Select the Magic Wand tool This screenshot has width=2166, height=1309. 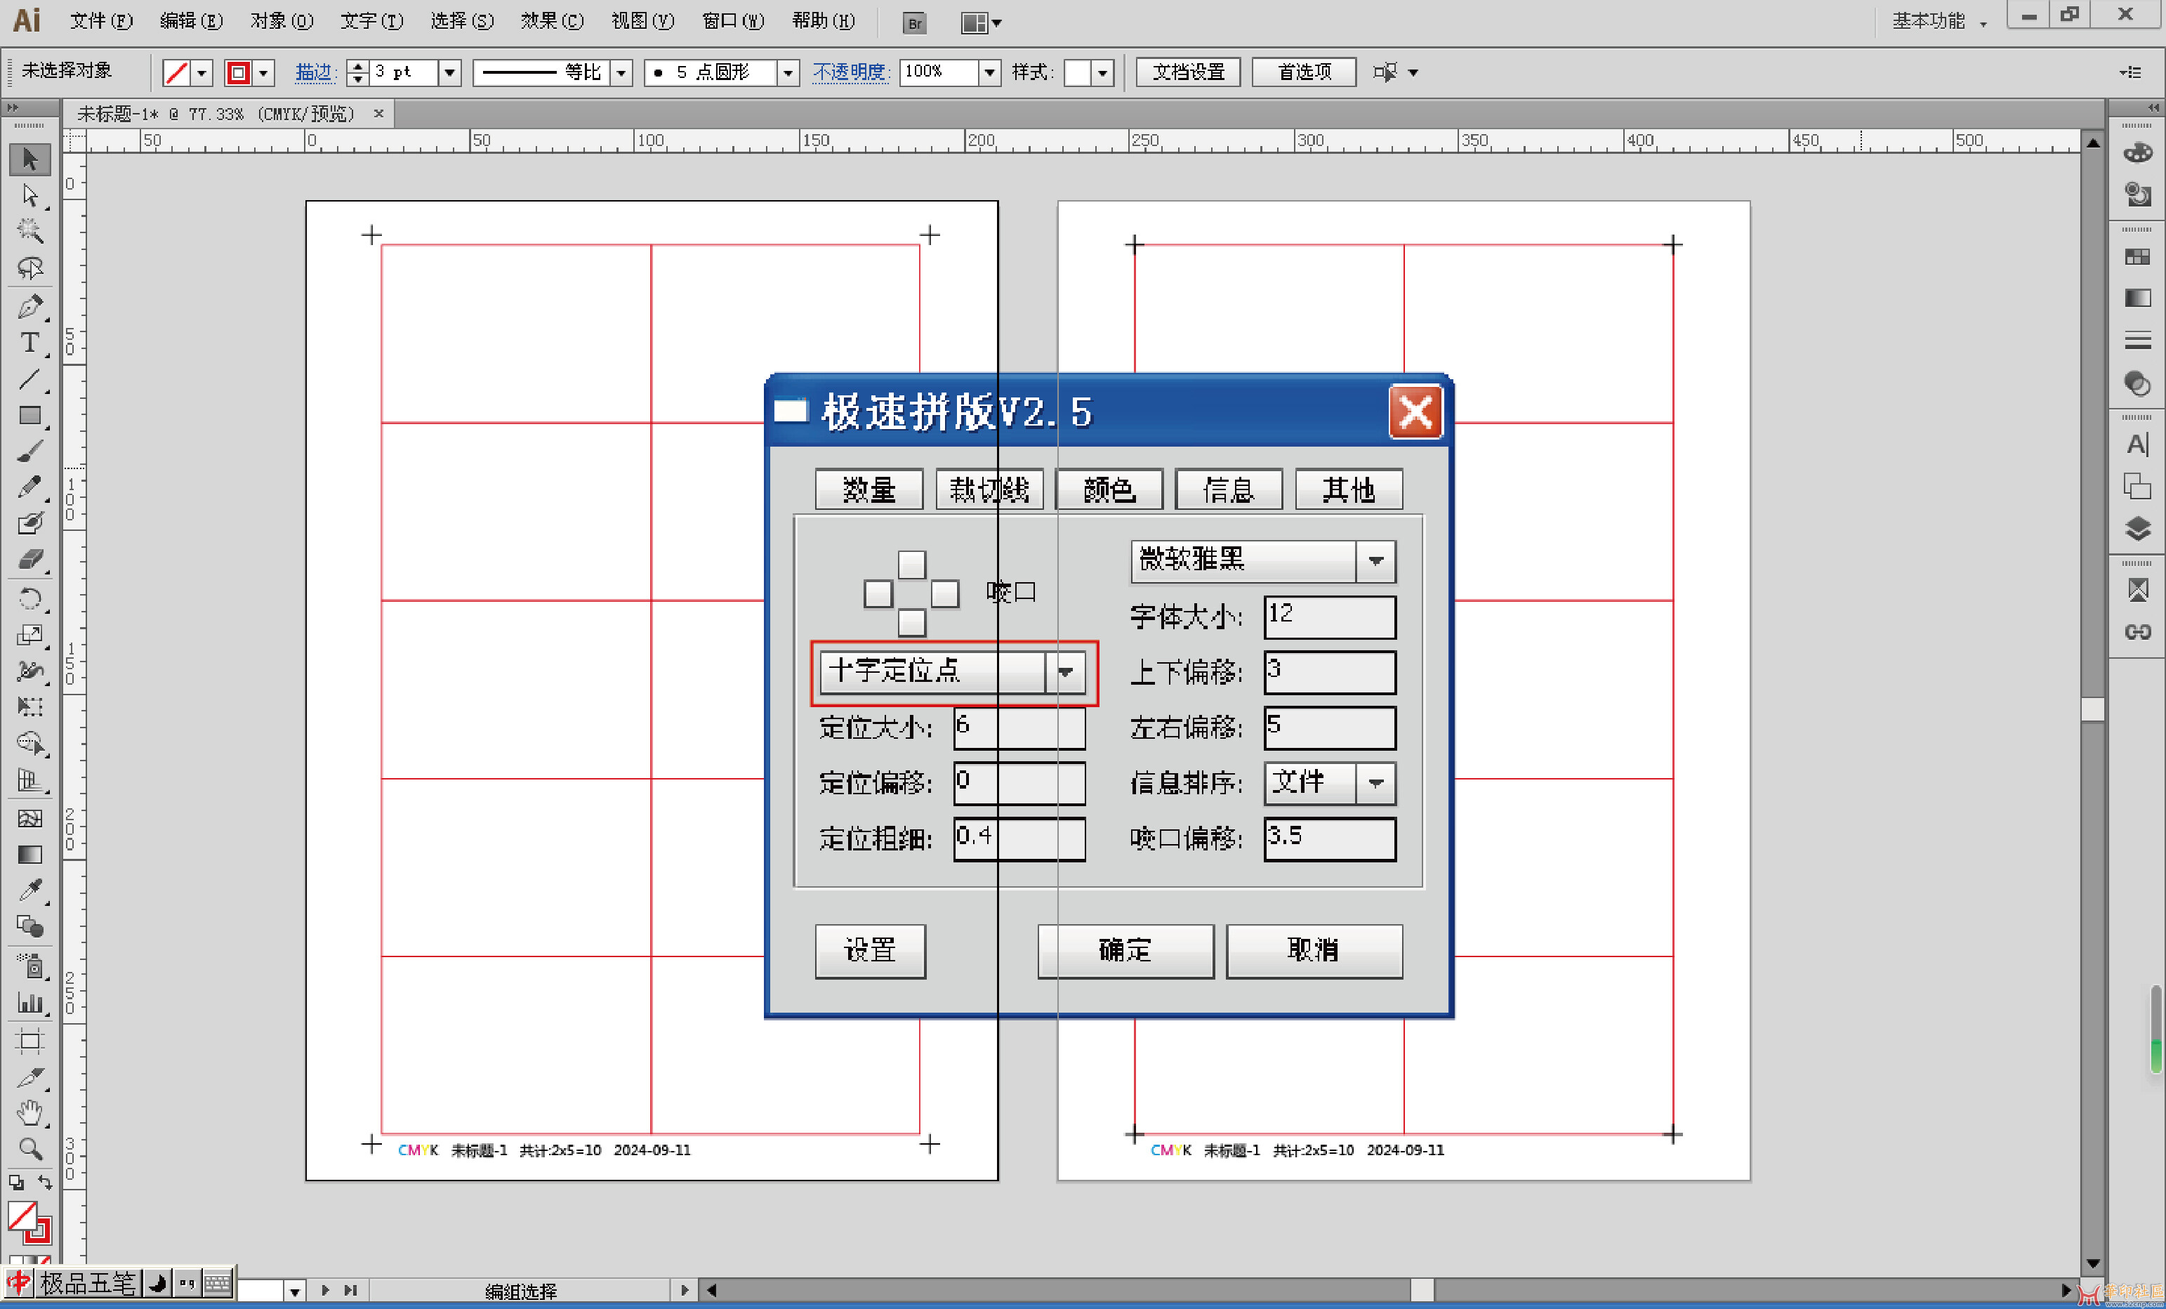[x=30, y=231]
